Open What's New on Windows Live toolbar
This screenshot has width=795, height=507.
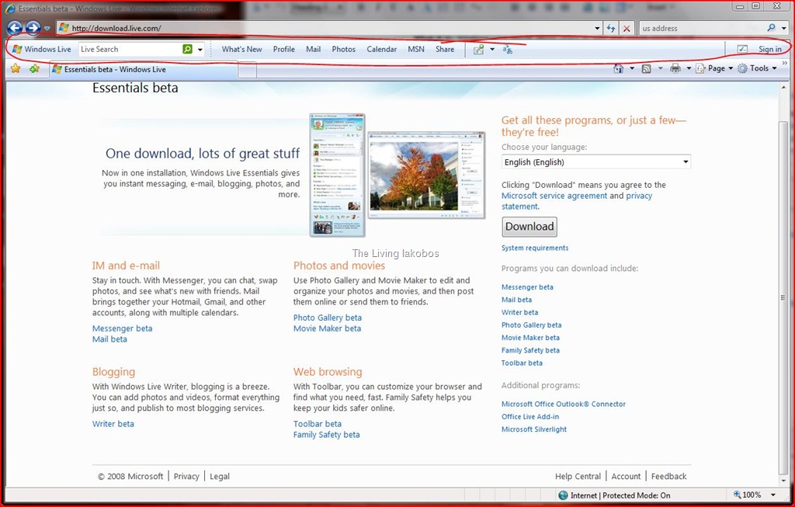[242, 49]
